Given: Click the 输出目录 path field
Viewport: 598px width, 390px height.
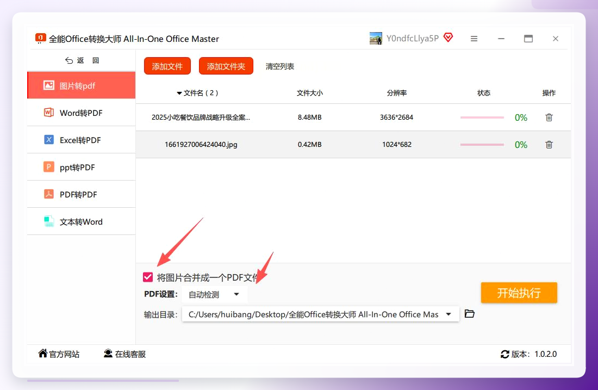Looking at the screenshot, I should tap(320, 314).
